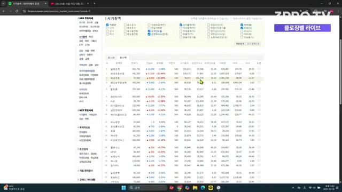Check the 영업이익(억) checkbox
This screenshot has width=342, height=192.
pyautogui.click(x=208, y=25)
